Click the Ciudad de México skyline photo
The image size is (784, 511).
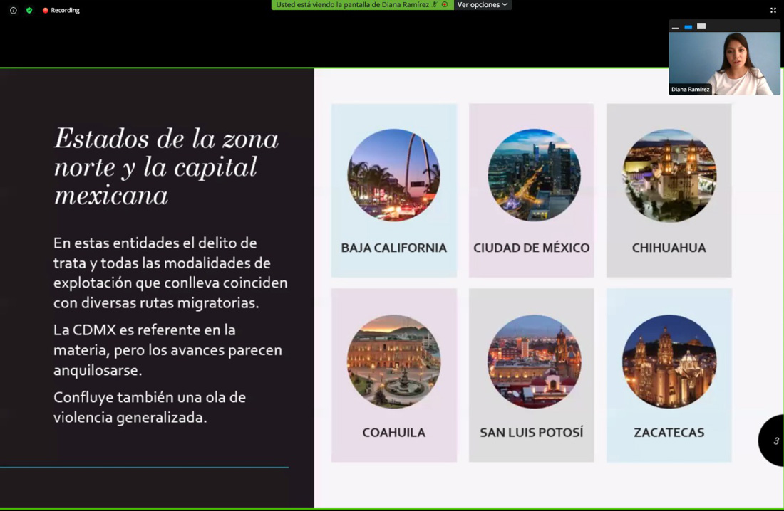coord(534,175)
